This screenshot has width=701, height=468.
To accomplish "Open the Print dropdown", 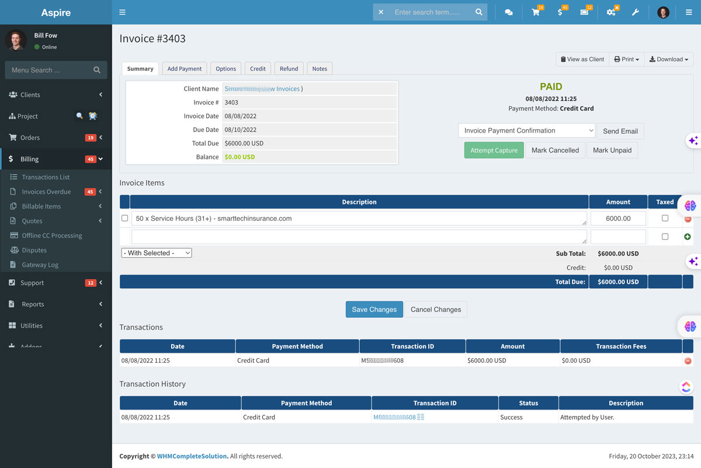I will point(627,59).
